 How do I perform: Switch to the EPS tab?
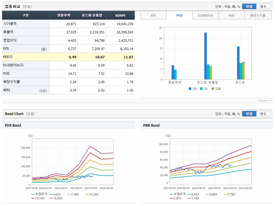153,16
